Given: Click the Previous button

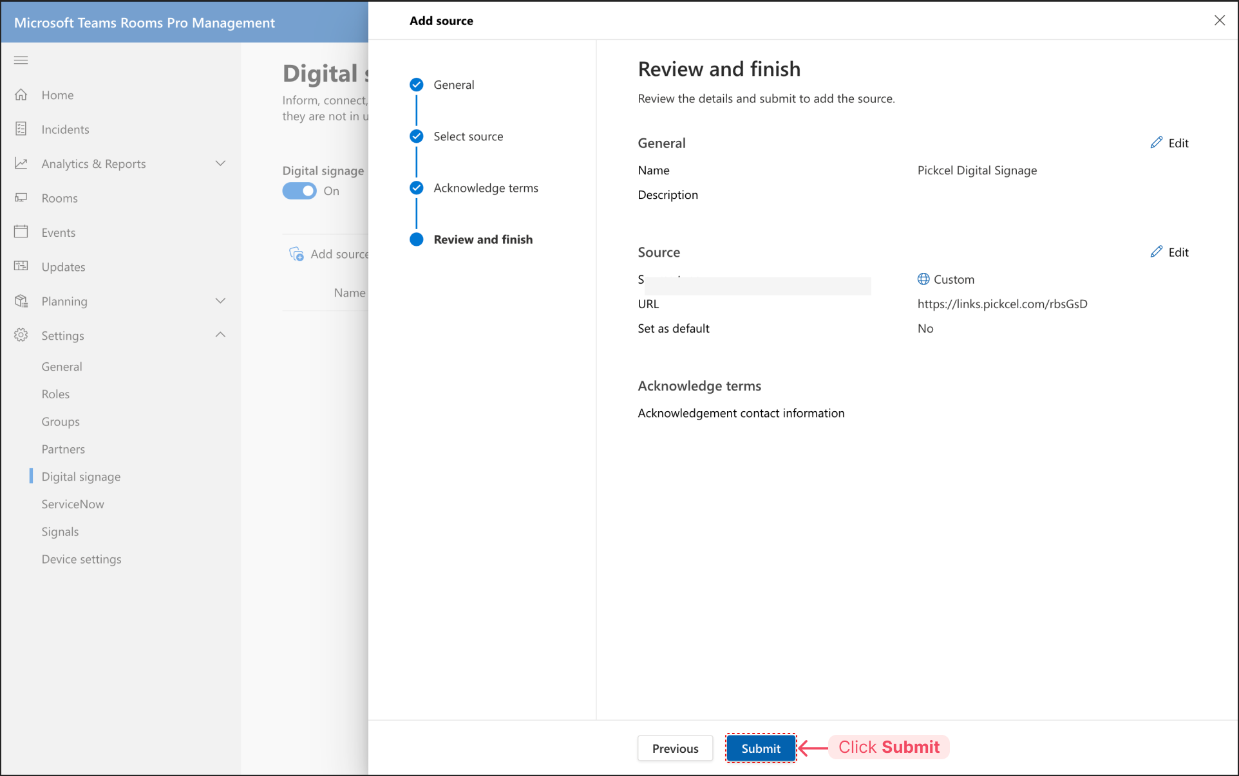Looking at the screenshot, I should coord(675,748).
